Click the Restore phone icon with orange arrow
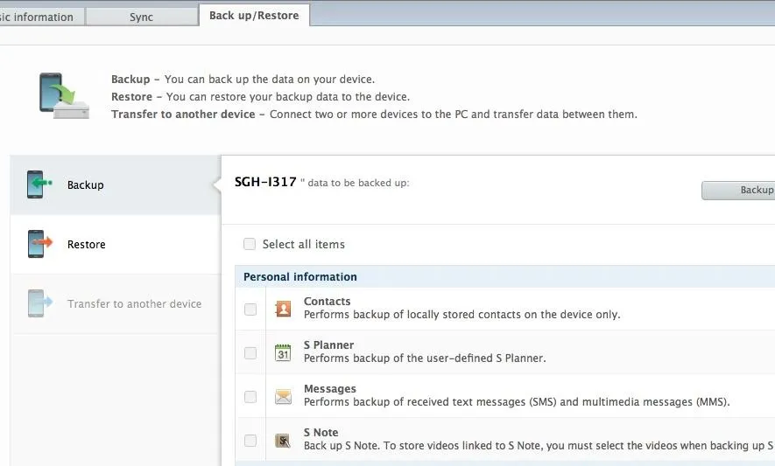Image resolution: width=775 pixels, height=466 pixels. (x=39, y=244)
